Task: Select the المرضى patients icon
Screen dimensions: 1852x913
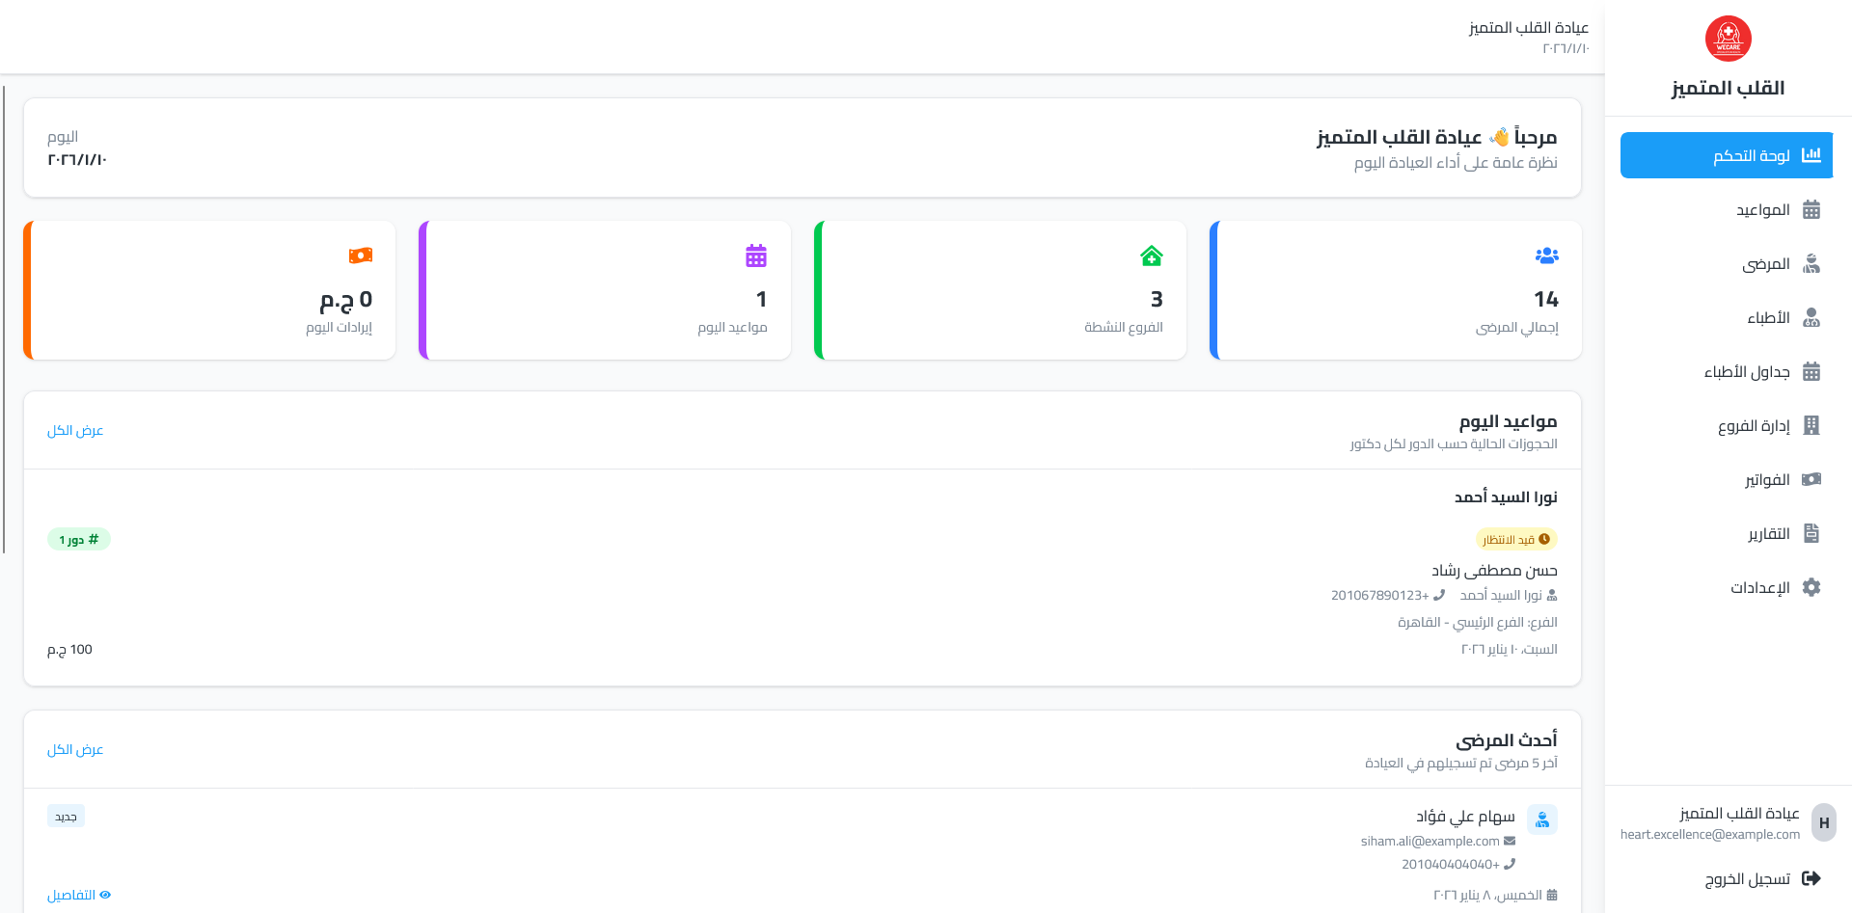Action: click(1811, 263)
